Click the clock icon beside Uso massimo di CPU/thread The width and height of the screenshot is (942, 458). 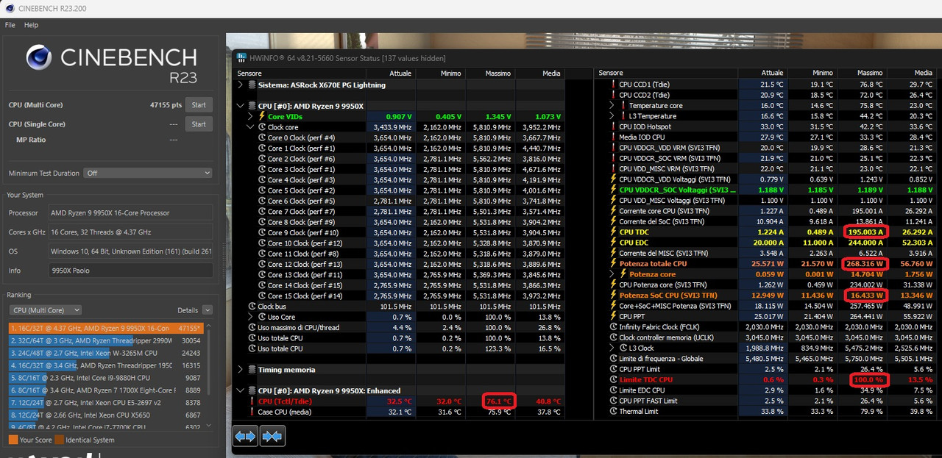[252, 327]
